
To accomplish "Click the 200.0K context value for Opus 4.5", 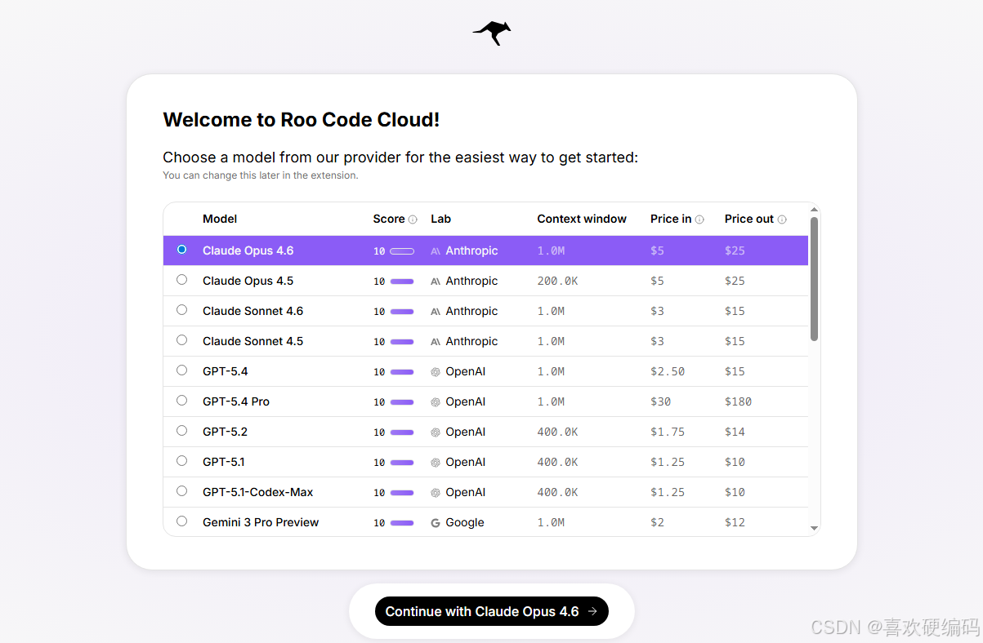I will point(557,282).
